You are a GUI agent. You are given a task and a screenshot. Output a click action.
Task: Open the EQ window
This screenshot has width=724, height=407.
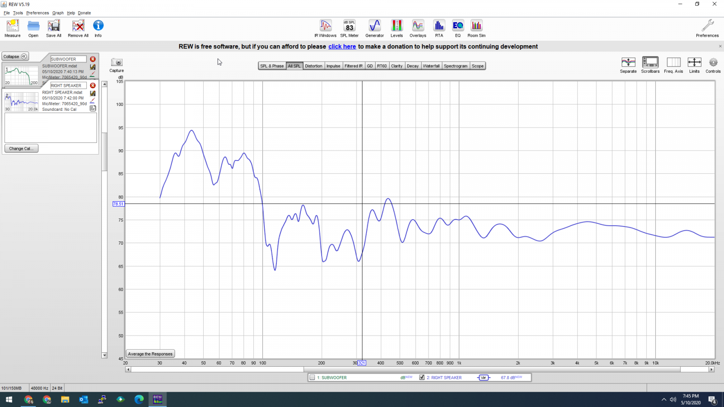(x=458, y=25)
